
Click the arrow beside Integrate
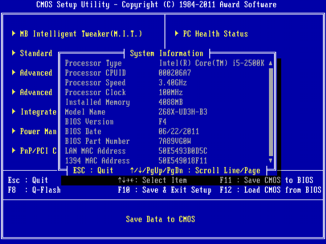pos(14,111)
